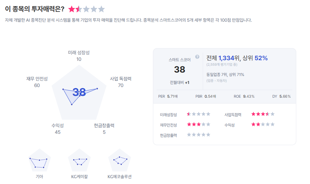Click the overall investment appeal star rating
This screenshot has width=310, height=184.
(86, 9)
